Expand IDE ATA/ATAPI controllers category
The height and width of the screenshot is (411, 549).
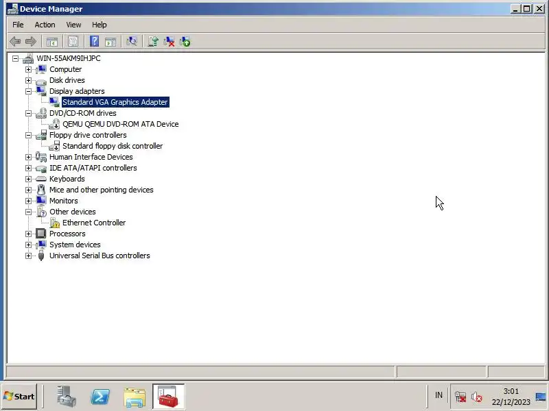(x=28, y=168)
